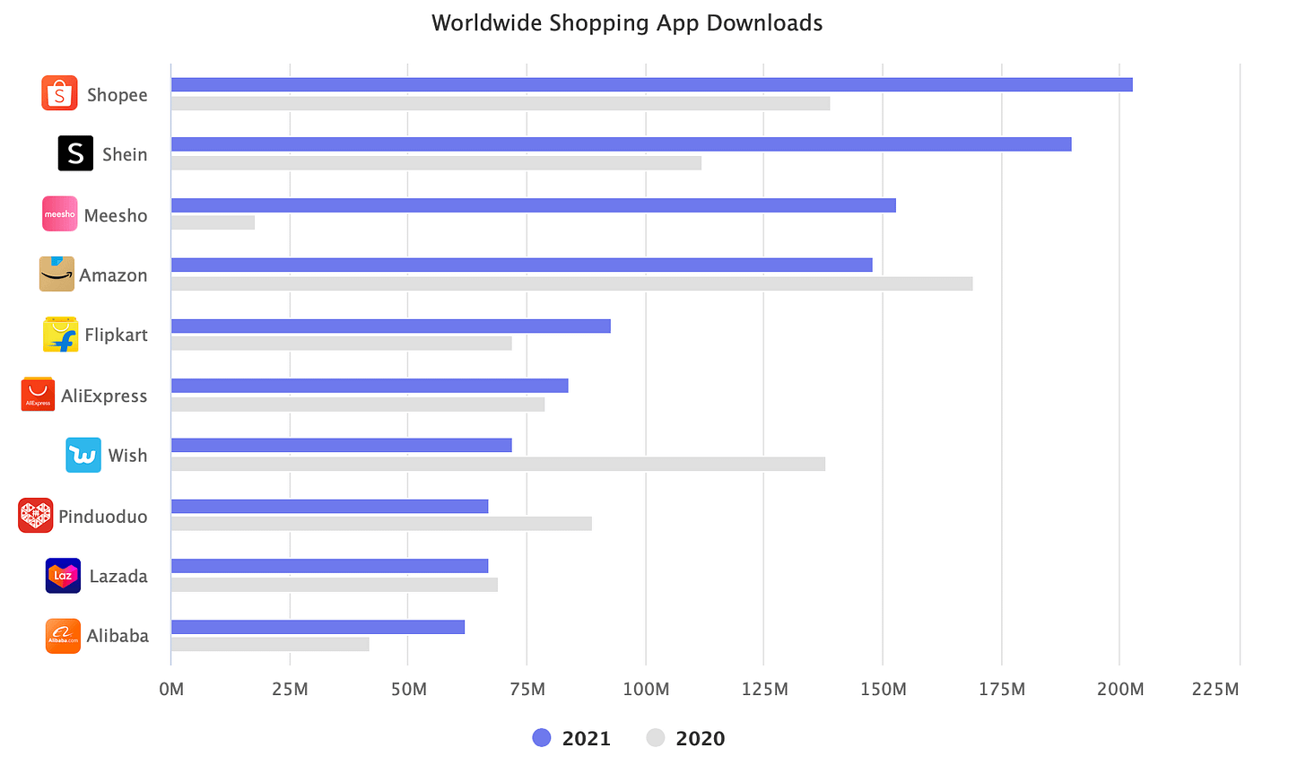
Task: Click the Lazada axis label text
Action: coord(118,577)
